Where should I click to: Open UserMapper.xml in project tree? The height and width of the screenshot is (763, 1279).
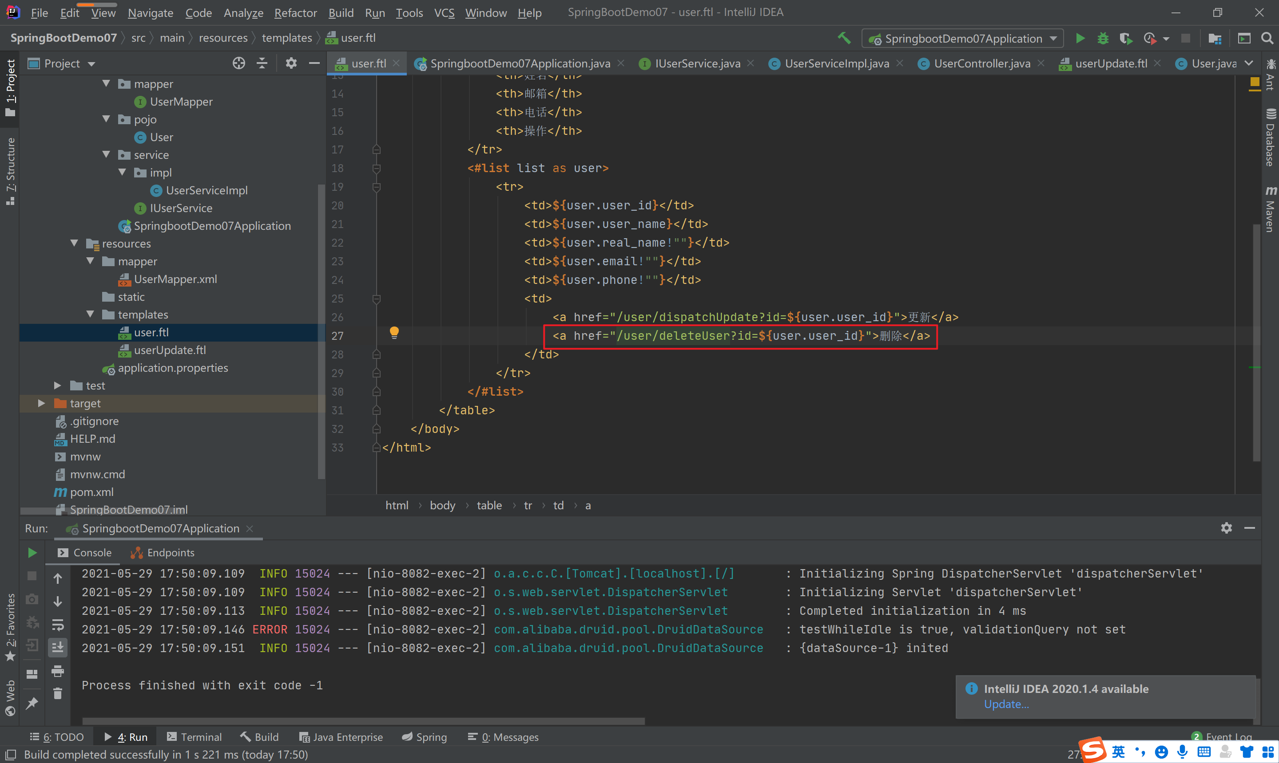click(175, 279)
